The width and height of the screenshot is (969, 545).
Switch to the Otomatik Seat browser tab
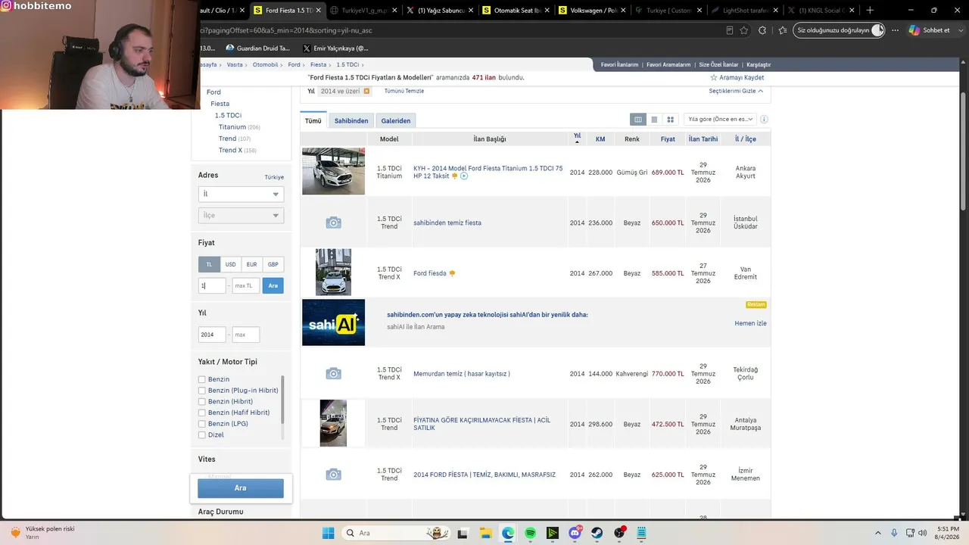tap(516, 11)
